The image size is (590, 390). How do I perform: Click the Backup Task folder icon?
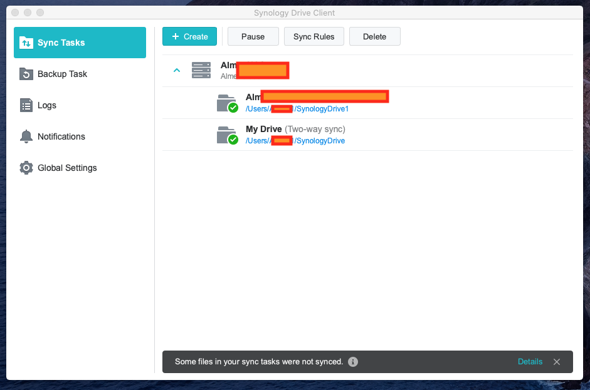(26, 74)
